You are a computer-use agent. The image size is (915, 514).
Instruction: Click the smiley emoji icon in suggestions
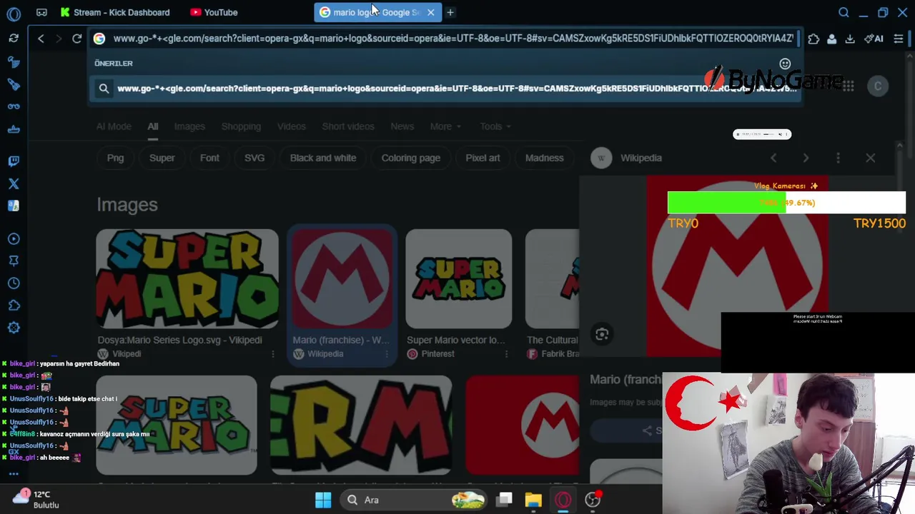(x=785, y=64)
